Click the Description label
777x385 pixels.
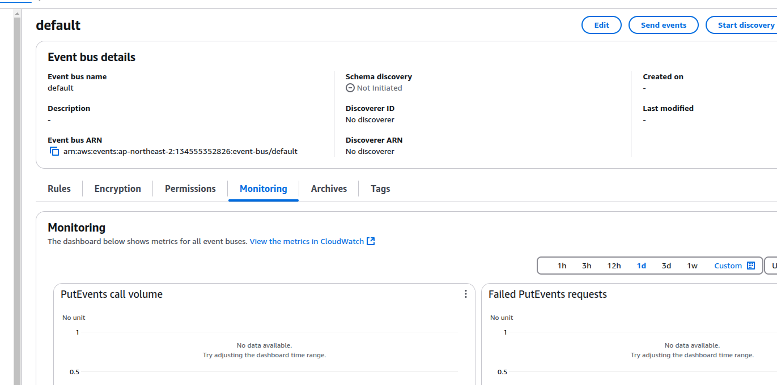pyautogui.click(x=69, y=108)
